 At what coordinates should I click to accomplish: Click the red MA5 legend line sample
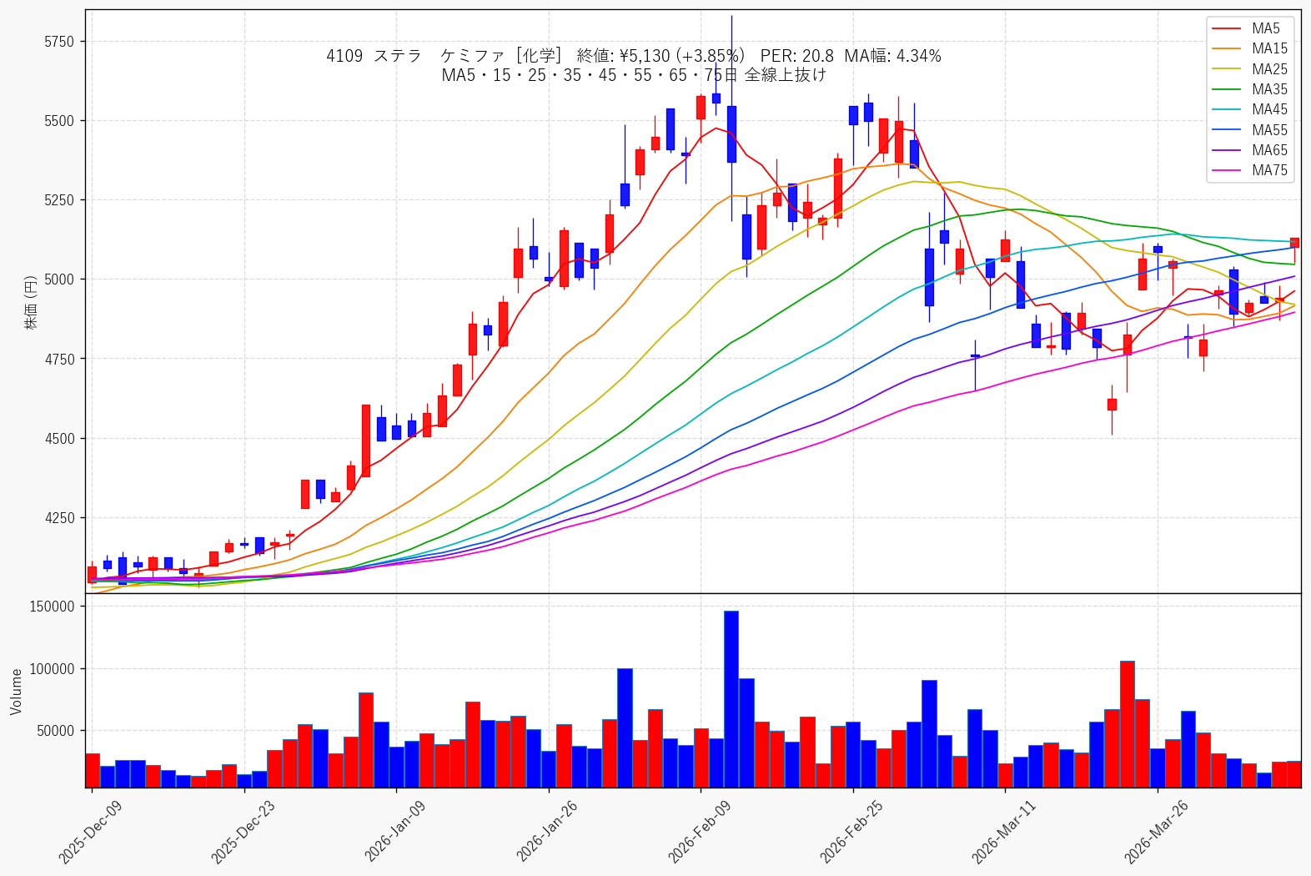(1226, 29)
